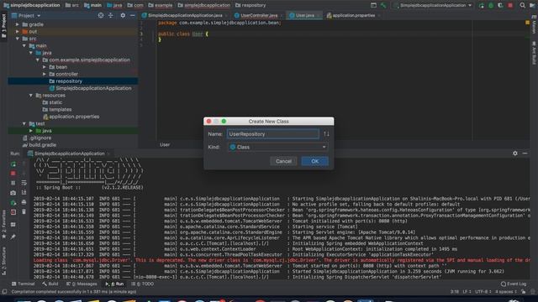Toggle tool window bars bottom-left icon

[x=4, y=292]
